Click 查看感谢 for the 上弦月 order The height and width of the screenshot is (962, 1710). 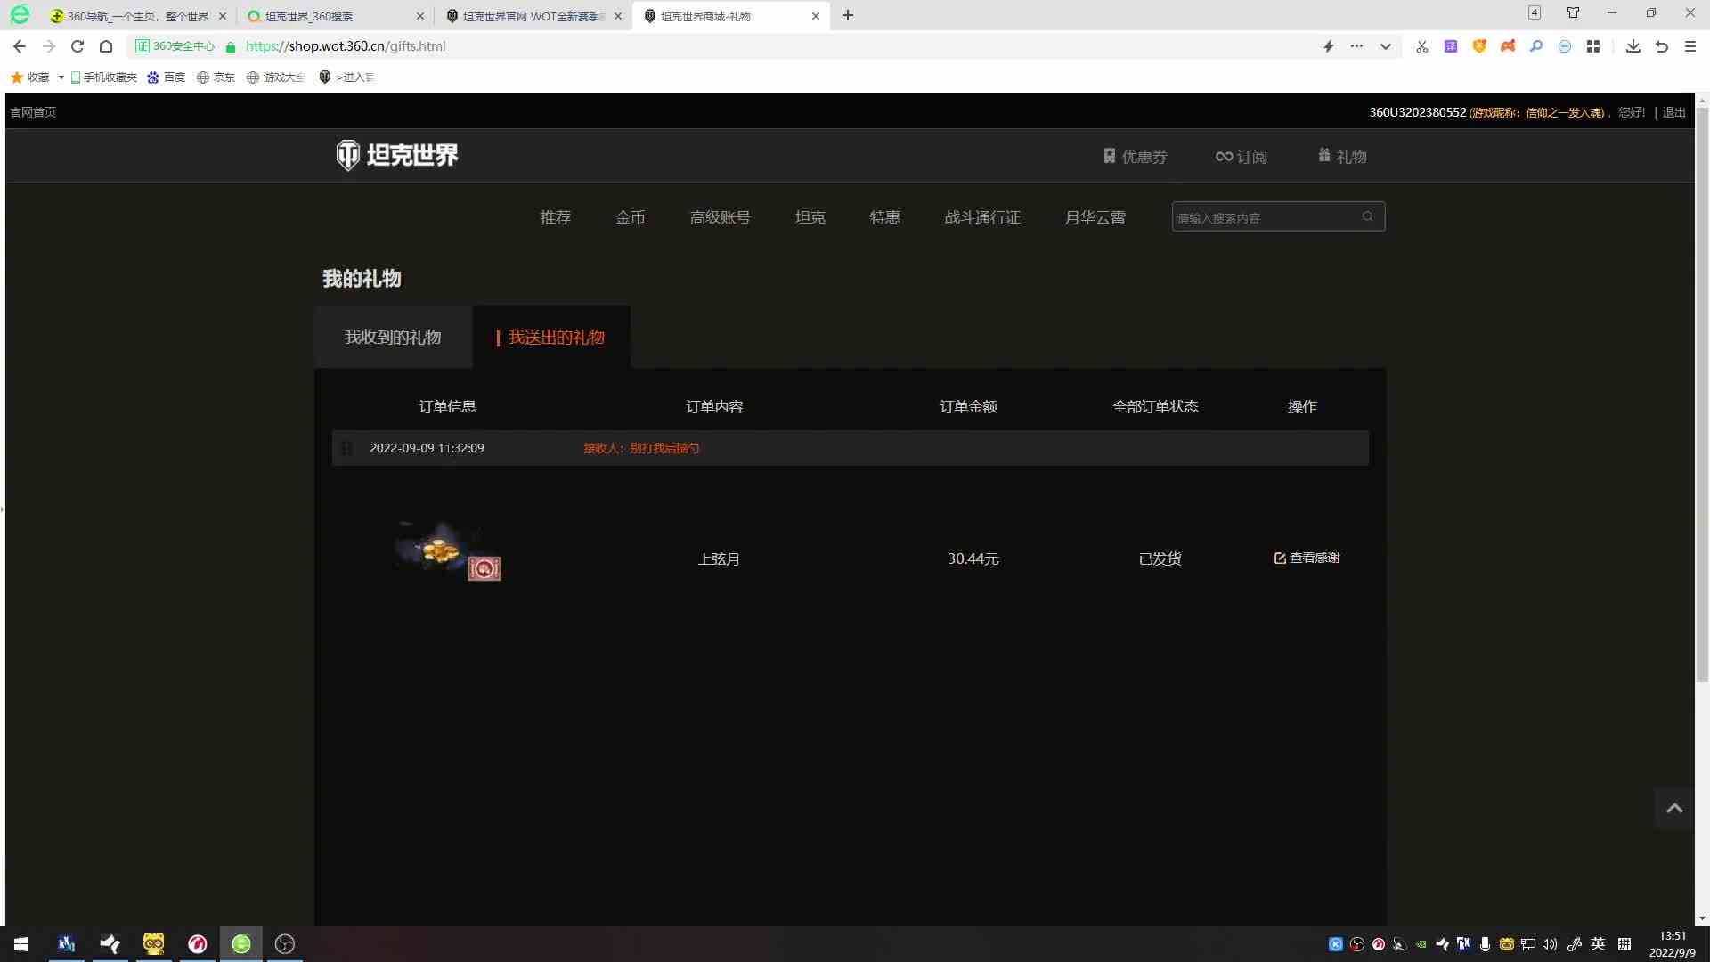1307,558
